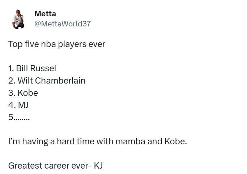Open Metta's profile avatar picture
The width and height of the screenshot is (247, 174).
[x=18, y=19]
